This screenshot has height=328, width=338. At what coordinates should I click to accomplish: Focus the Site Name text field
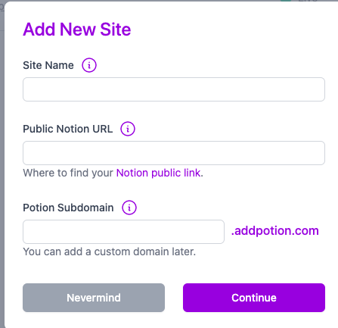(x=174, y=89)
